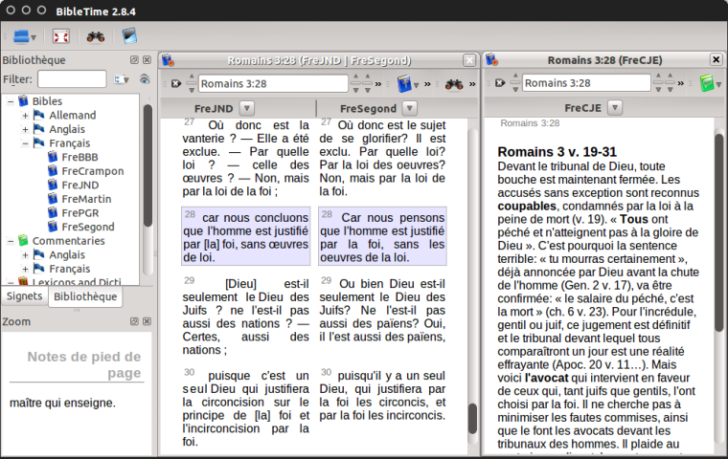Step book scroller left of FreCJE reference

515,83
